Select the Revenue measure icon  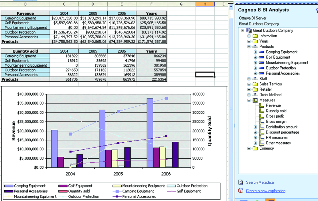coord(261,105)
